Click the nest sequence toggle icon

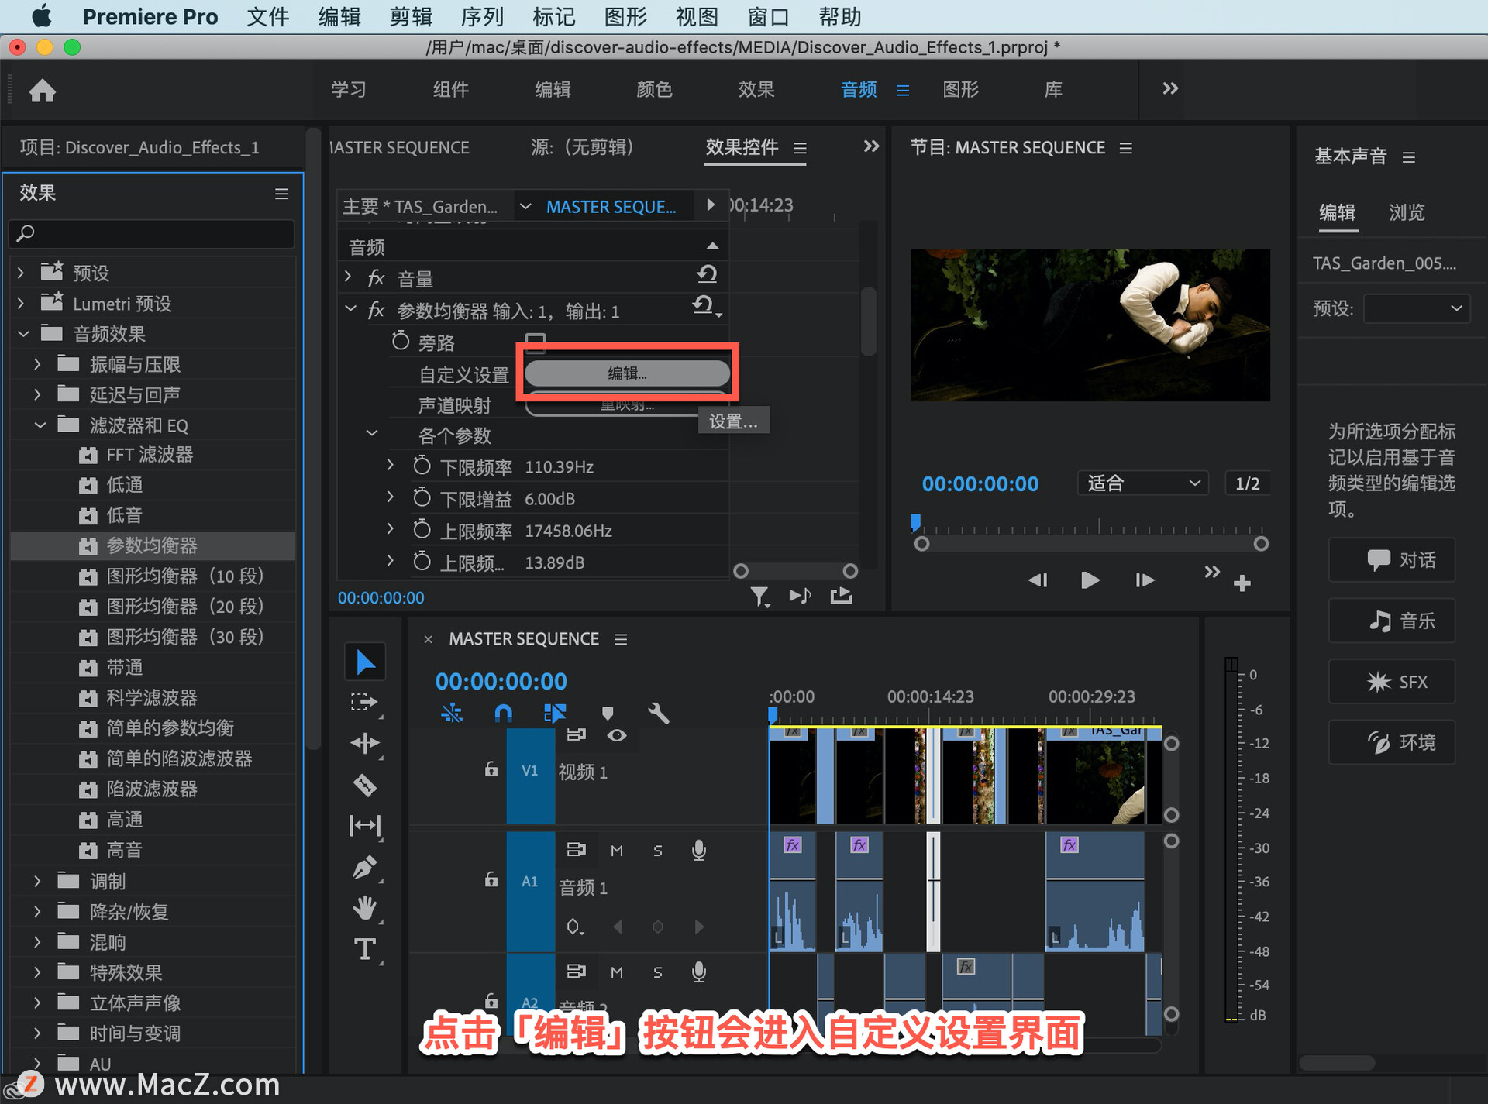pyautogui.click(x=452, y=713)
